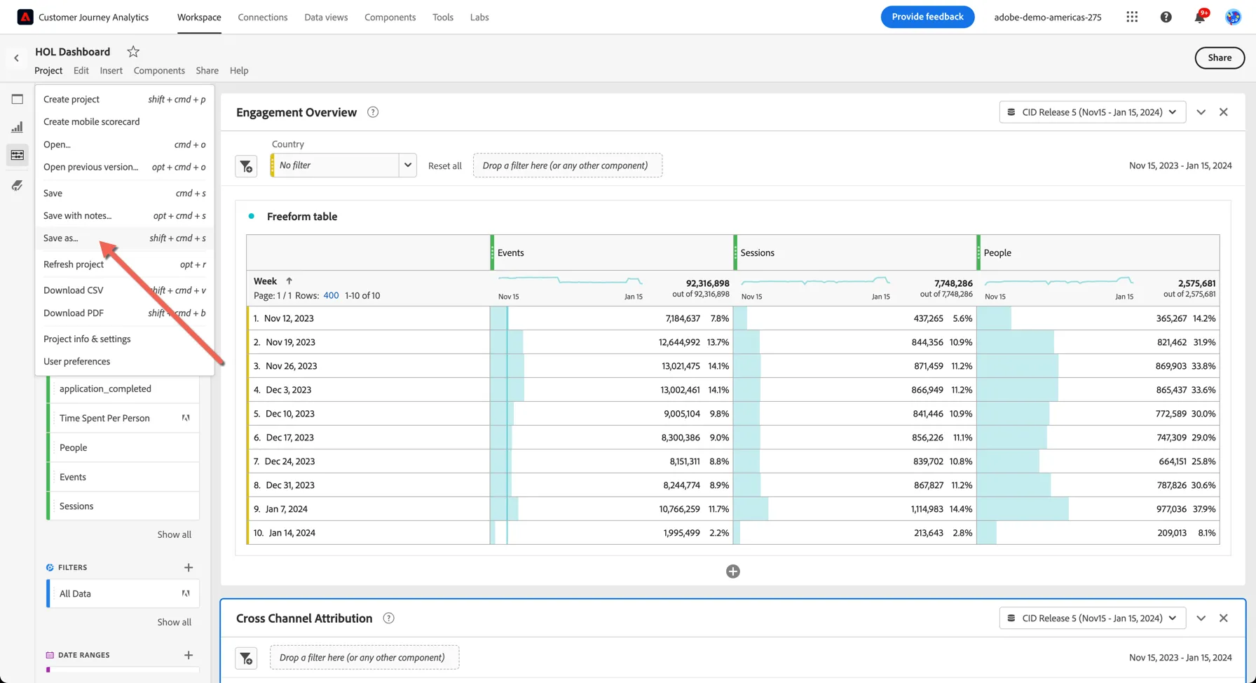This screenshot has height=683, width=1256.
Task: Open Engagement Overview data view dropdown
Action: [1093, 112]
